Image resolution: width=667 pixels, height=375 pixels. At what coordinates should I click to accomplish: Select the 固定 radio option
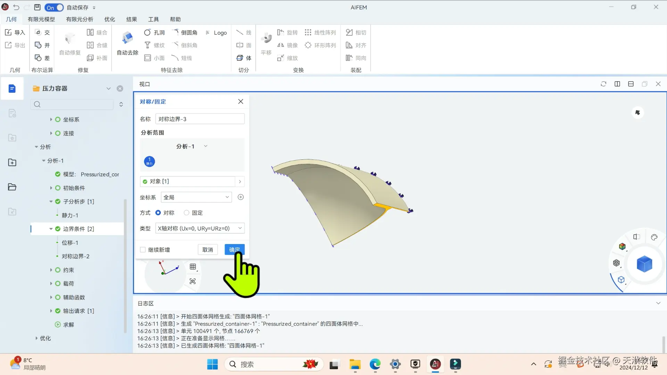coord(187,213)
